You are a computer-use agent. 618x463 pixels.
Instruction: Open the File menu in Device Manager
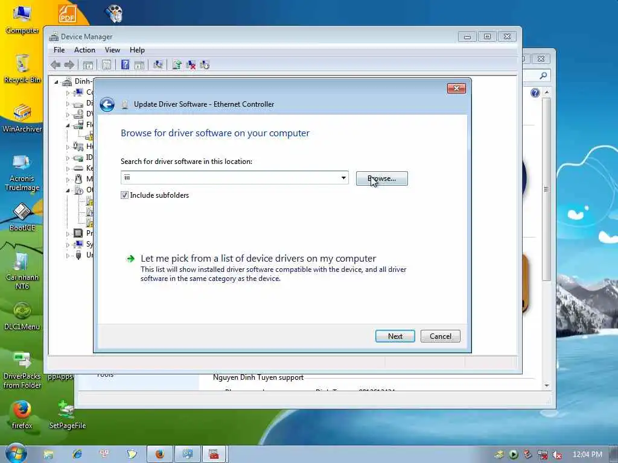59,50
